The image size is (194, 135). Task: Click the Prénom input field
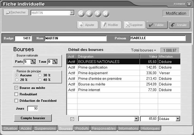click(158, 38)
